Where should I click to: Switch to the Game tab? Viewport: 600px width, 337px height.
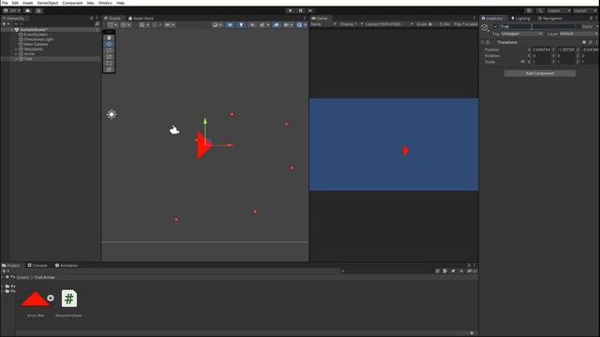click(320, 19)
